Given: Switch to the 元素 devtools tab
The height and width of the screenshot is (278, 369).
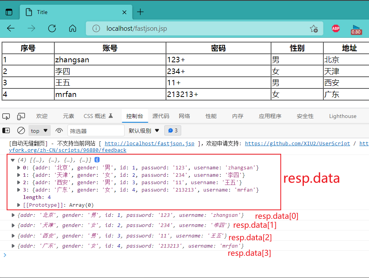Looking at the screenshot, I should click(x=68, y=116).
